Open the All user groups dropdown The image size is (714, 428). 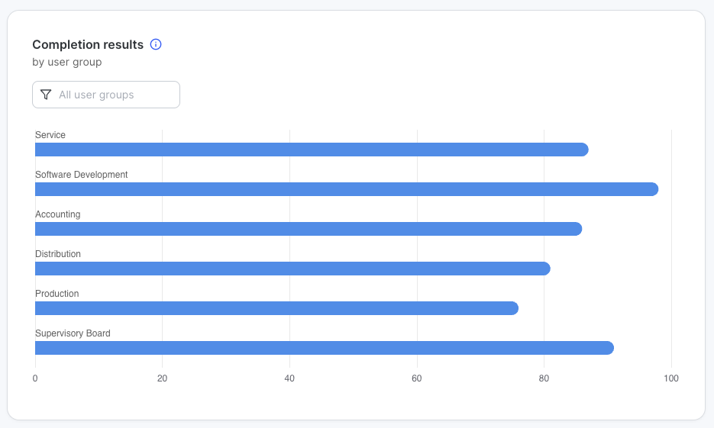pos(106,95)
